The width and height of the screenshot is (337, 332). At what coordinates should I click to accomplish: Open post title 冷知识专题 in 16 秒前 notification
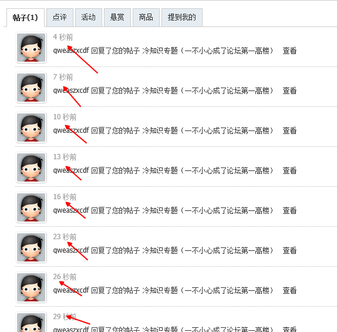208,210
